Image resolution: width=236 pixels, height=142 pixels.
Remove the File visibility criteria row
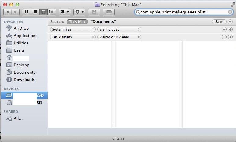click(224, 37)
